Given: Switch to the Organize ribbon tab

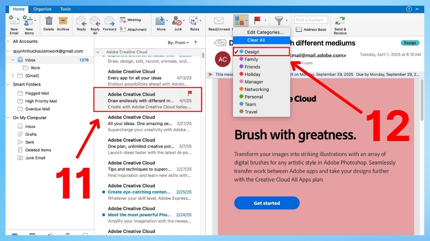Looking at the screenshot, I should [42, 9].
